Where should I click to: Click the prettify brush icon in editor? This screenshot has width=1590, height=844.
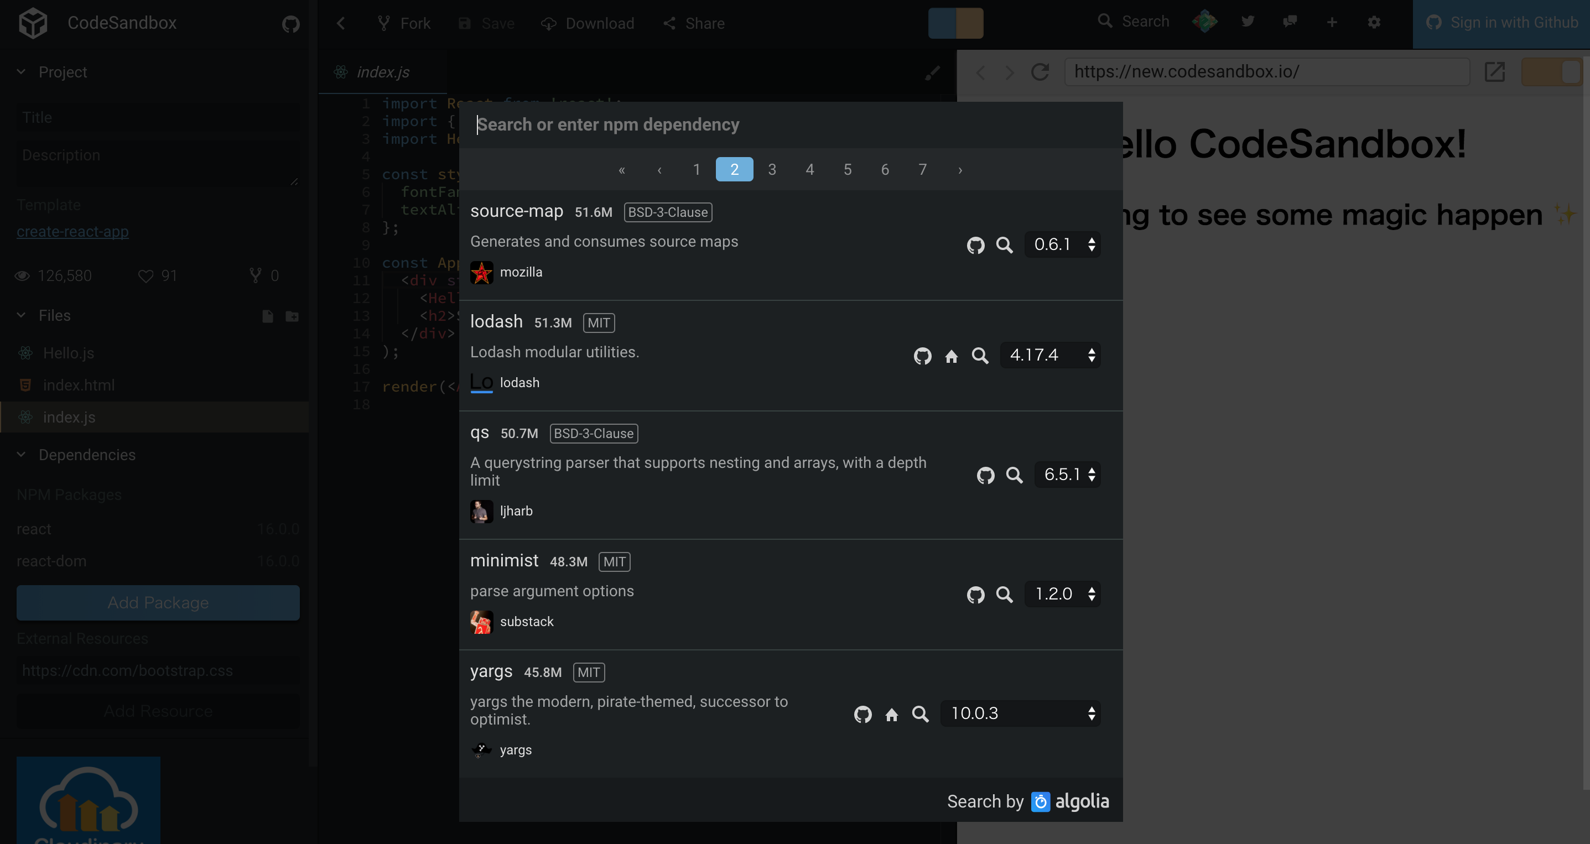tap(932, 73)
